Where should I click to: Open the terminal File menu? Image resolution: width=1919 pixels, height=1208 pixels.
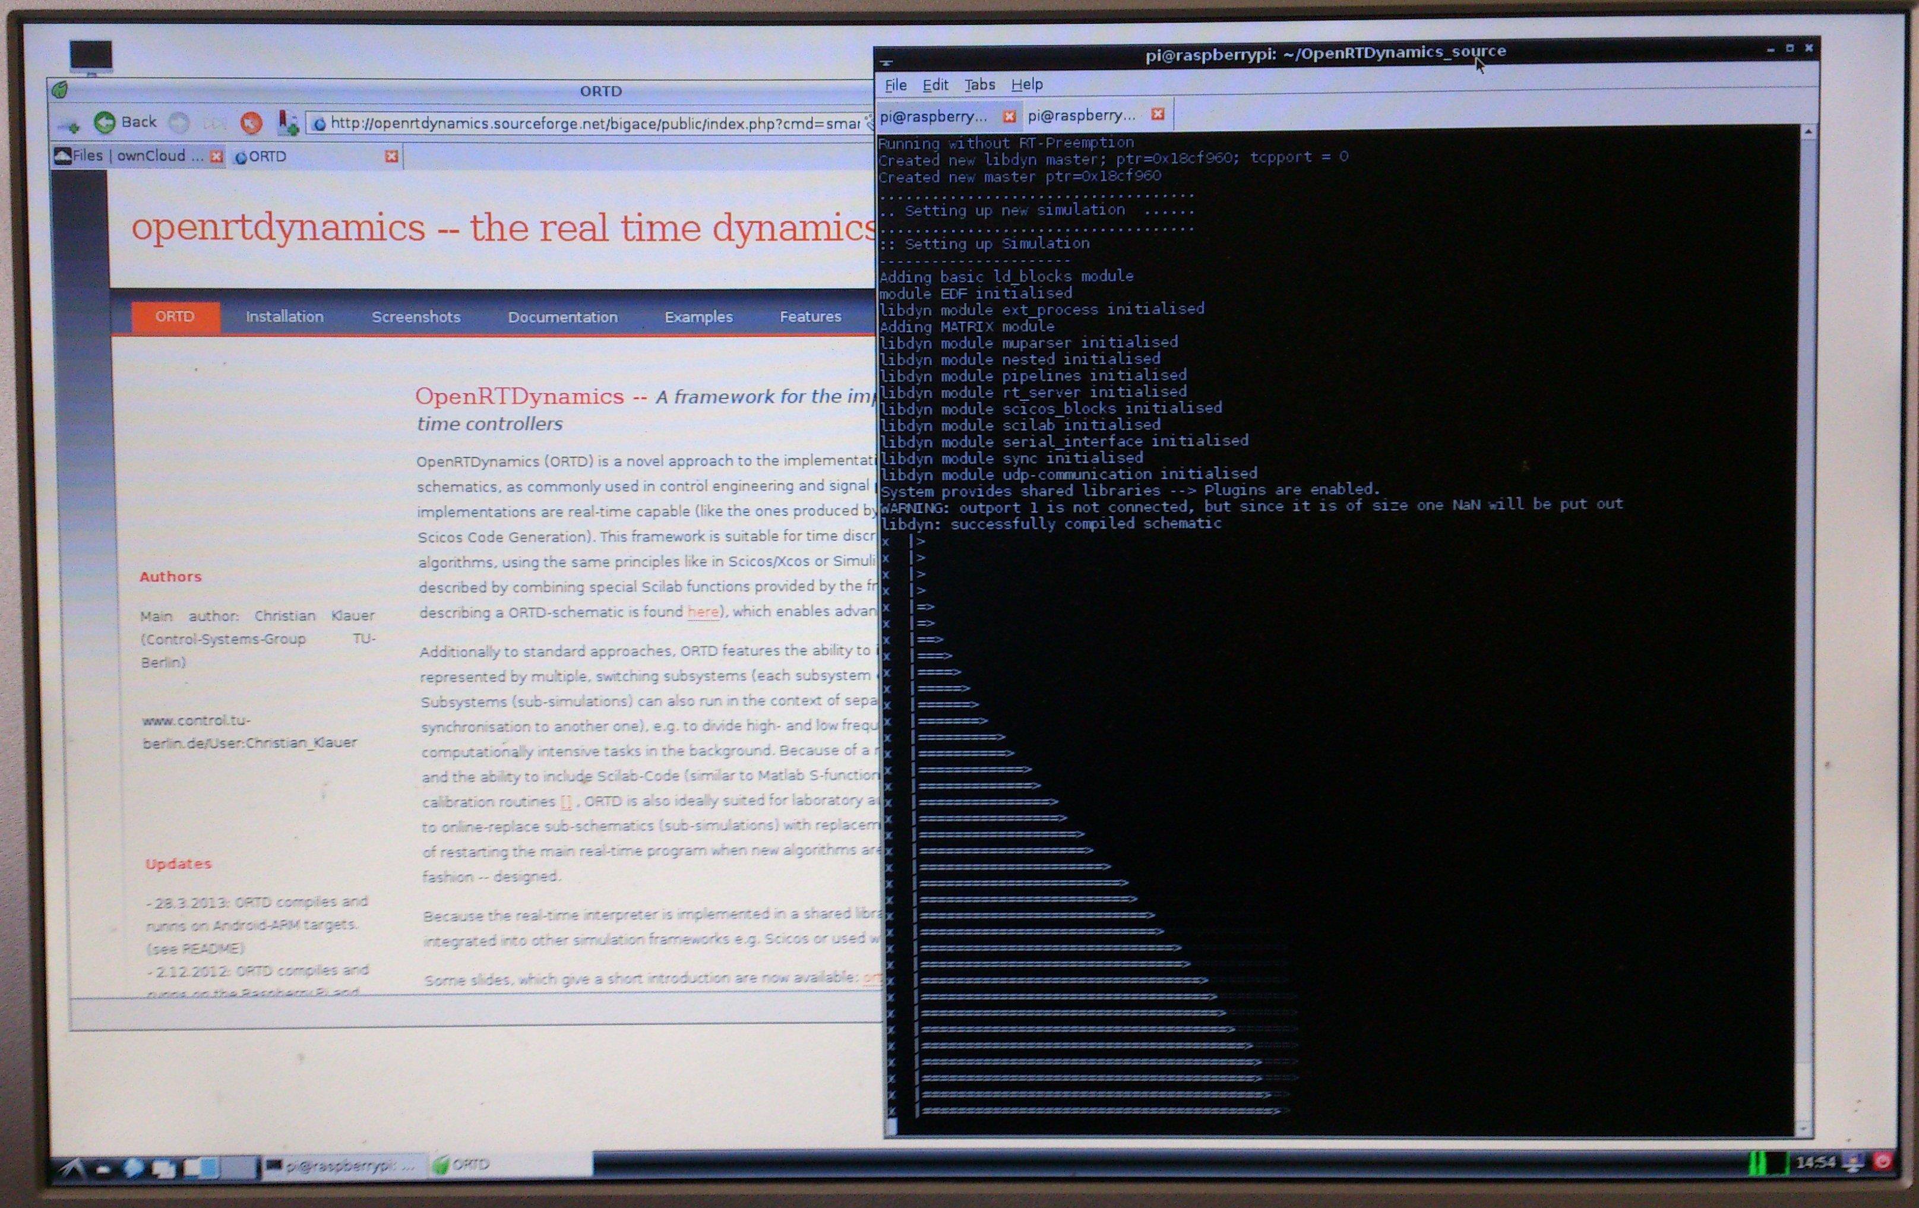pyautogui.click(x=896, y=86)
